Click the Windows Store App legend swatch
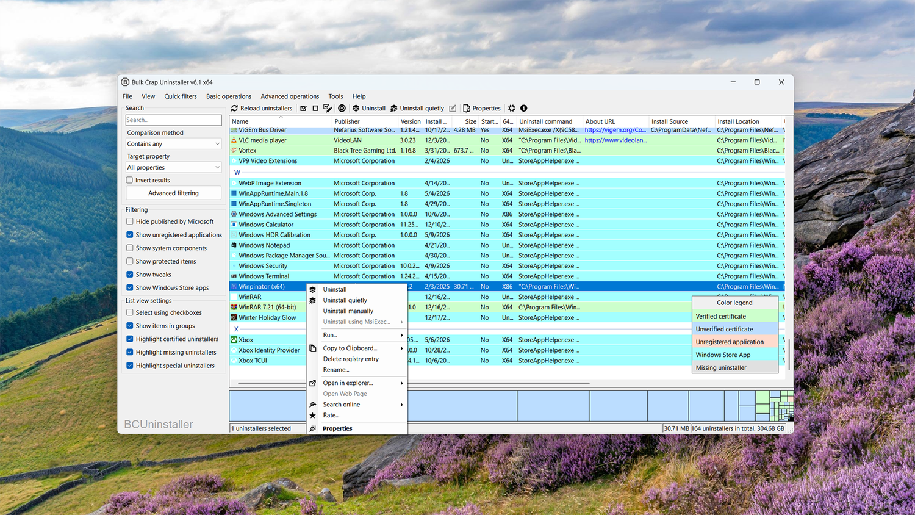This screenshot has width=915, height=515. coord(735,355)
